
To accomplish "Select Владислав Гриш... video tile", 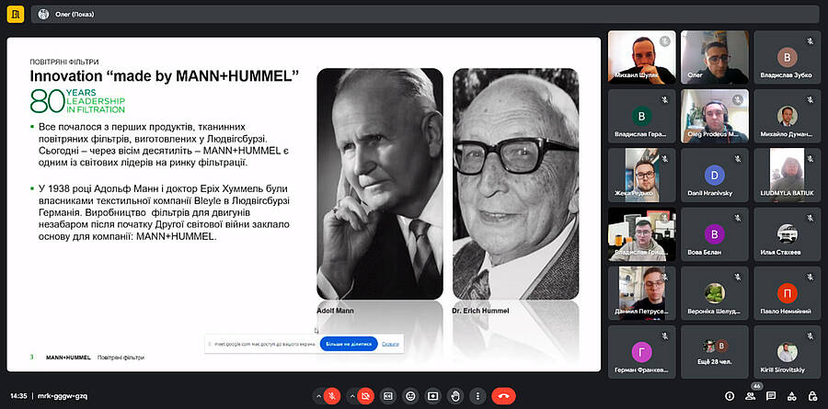I will point(641,234).
